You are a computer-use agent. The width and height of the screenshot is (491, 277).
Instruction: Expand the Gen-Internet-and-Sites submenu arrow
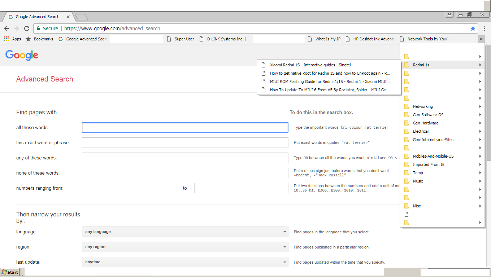[480, 140]
